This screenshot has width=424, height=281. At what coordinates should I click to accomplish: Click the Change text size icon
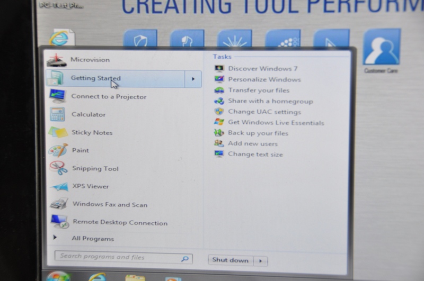pyautogui.click(x=219, y=154)
